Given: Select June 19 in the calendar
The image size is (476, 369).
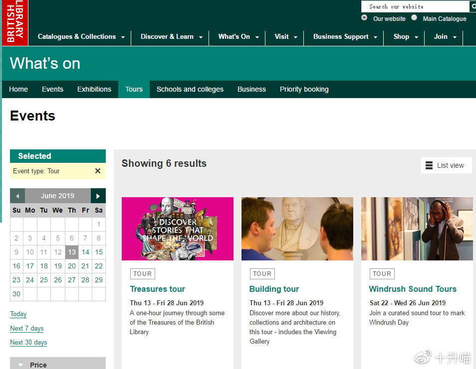Looking at the screenshot, I should [x=58, y=266].
